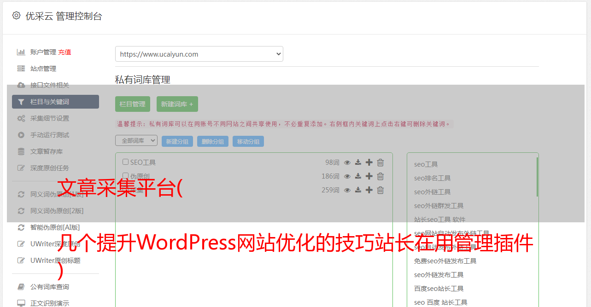Click the book icon for 公有词库查询
This screenshot has width=591, height=307.
(x=21, y=287)
